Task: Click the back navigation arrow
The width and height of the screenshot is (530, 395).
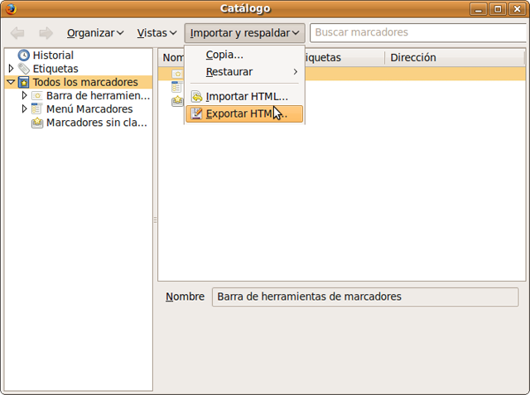Action: (17, 33)
